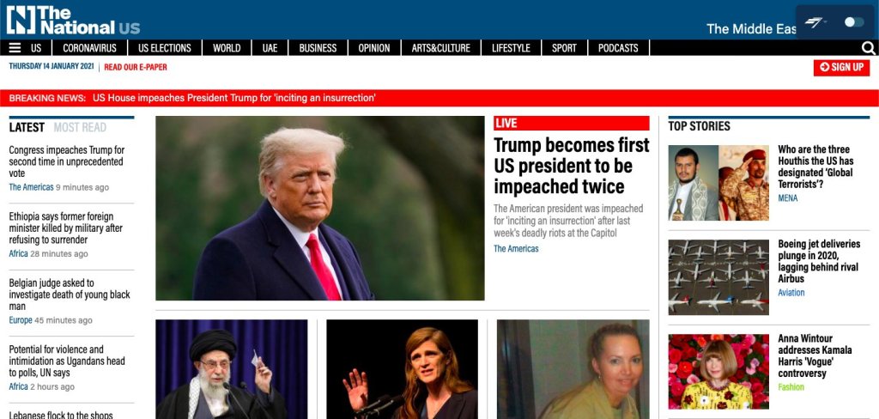Click the extension logo beside the toggle
This screenshot has height=419, width=879.
(815, 21)
